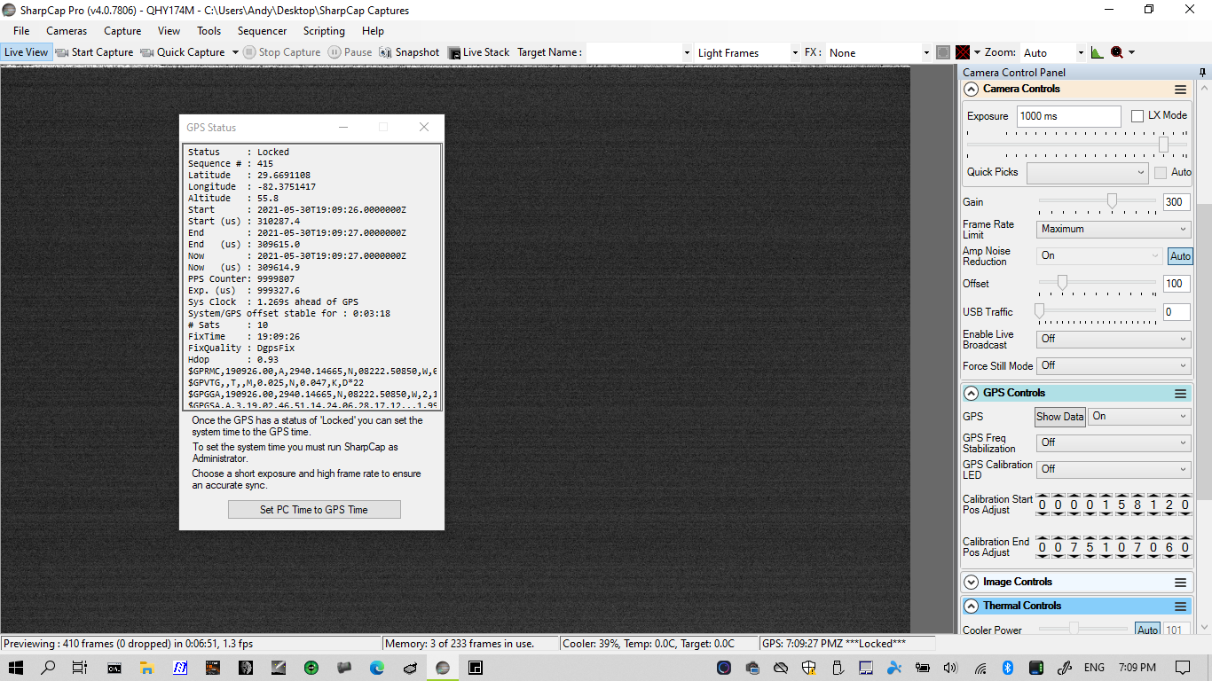Toggle Cooler Power Auto button

click(1147, 630)
